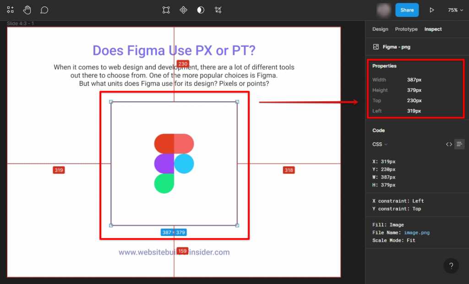Image resolution: width=469 pixels, height=284 pixels.
Task: Open the Figma main menu icon
Action: tap(10, 10)
